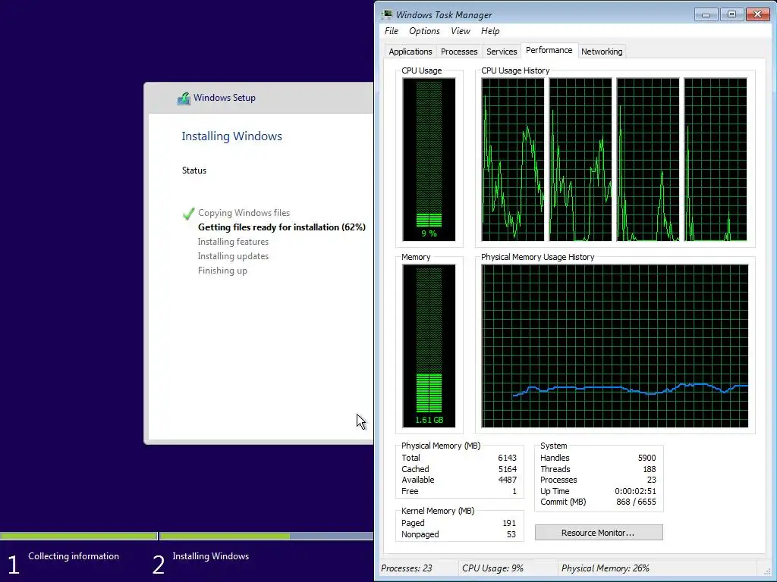Click the Resource Monitor button
The image size is (777, 582).
[599, 533]
